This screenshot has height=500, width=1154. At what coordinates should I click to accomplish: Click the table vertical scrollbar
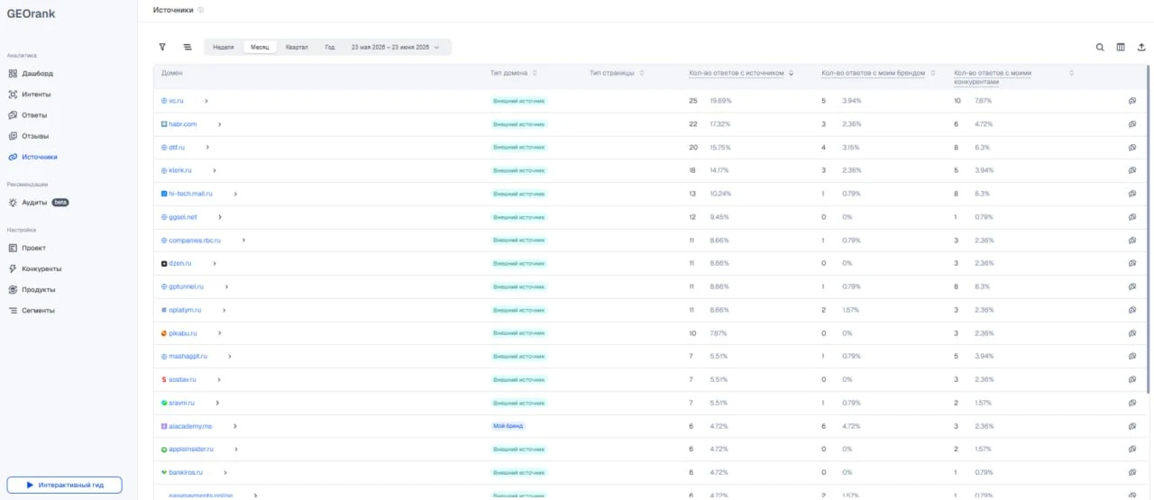(1149, 230)
